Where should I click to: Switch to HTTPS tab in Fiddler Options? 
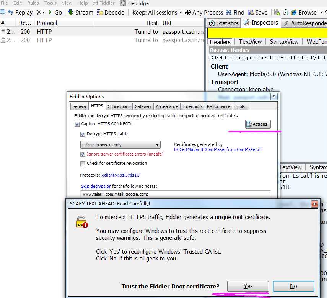click(97, 106)
